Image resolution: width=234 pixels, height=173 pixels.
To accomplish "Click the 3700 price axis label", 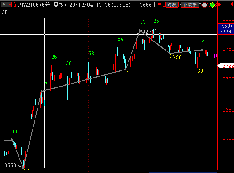I will [228, 79].
